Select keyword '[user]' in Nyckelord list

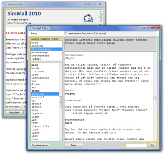point(47,59)
